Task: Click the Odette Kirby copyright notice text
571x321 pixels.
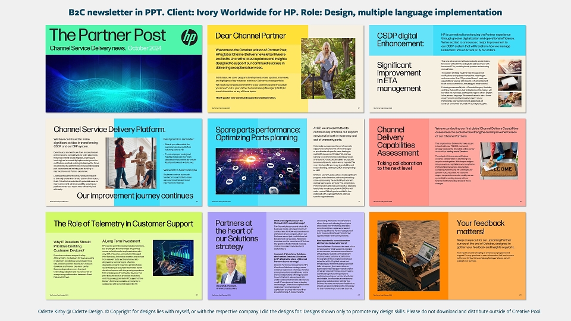Action: [x=290, y=311]
